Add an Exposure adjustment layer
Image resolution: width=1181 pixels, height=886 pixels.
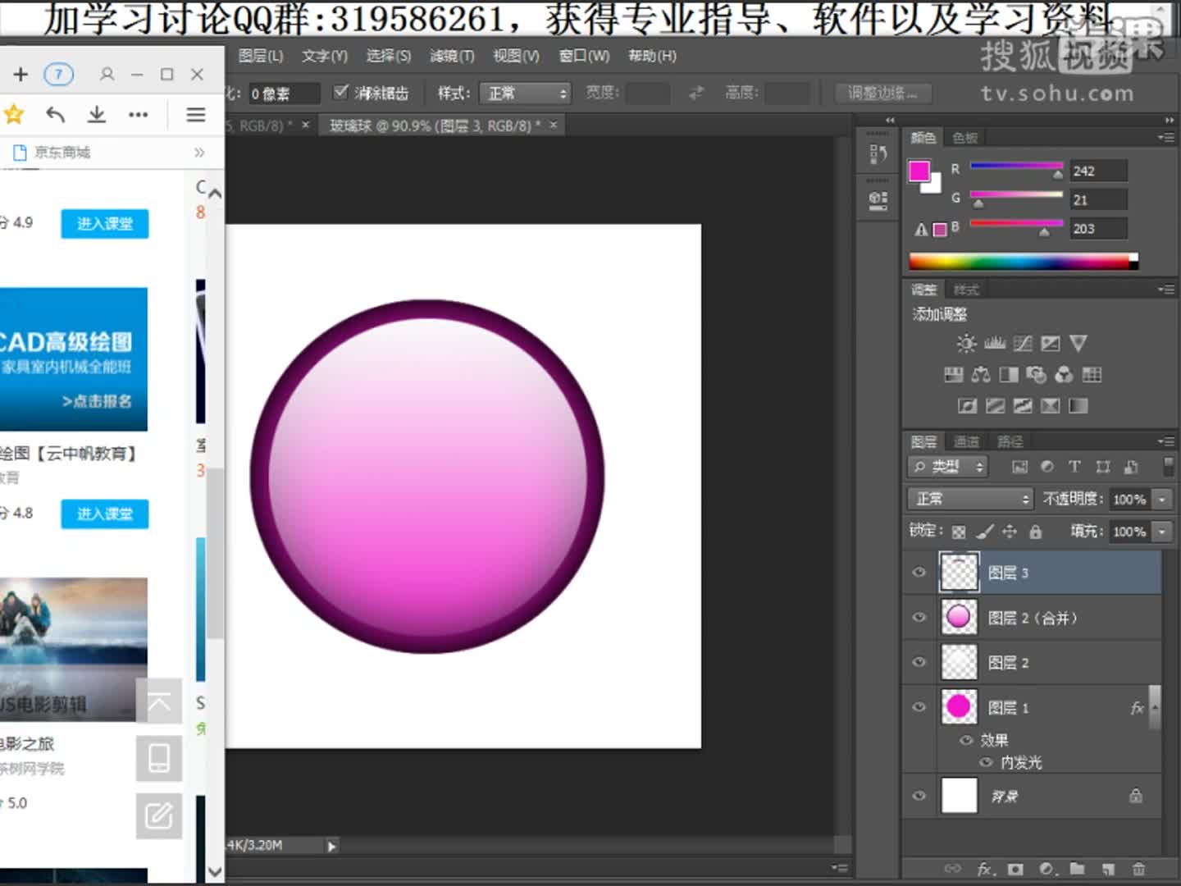(x=1051, y=344)
